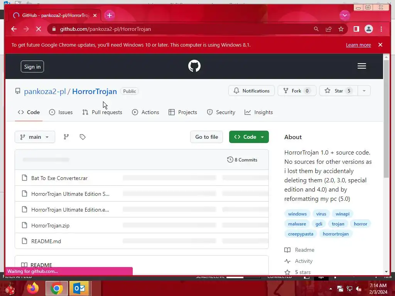Viewport: 395px width, 296px height.
Task: Stop loading the page
Action: click(x=39, y=29)
